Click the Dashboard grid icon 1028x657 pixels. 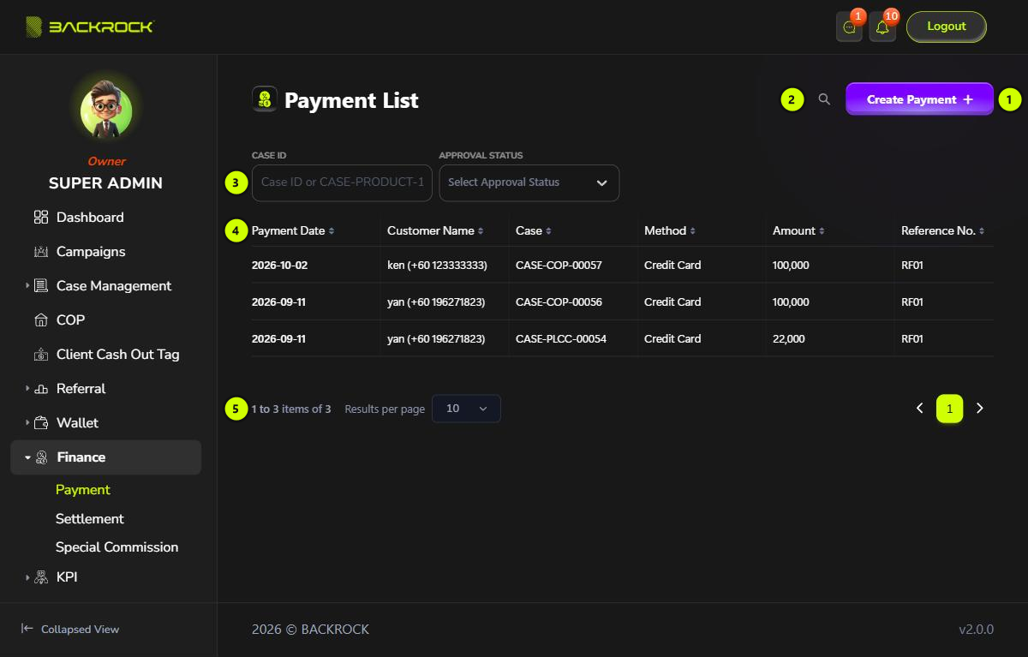point(41,218)
